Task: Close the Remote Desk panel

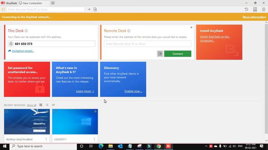Action: pyautogui.click(x=191, y=27)
